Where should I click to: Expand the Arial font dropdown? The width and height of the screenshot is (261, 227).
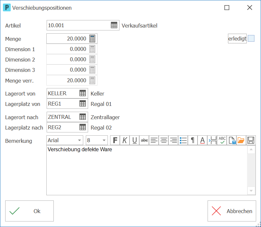(x=80, y=140)
